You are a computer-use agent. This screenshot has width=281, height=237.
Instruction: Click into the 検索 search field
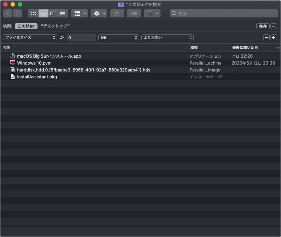(x=224, y=13)
